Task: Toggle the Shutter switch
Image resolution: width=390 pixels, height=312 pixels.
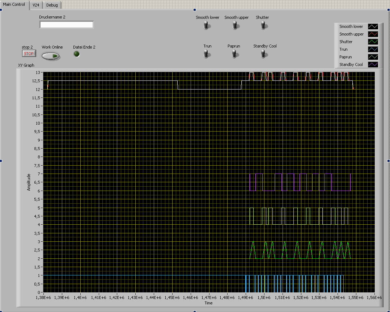Action: click(x=263, y=25)
